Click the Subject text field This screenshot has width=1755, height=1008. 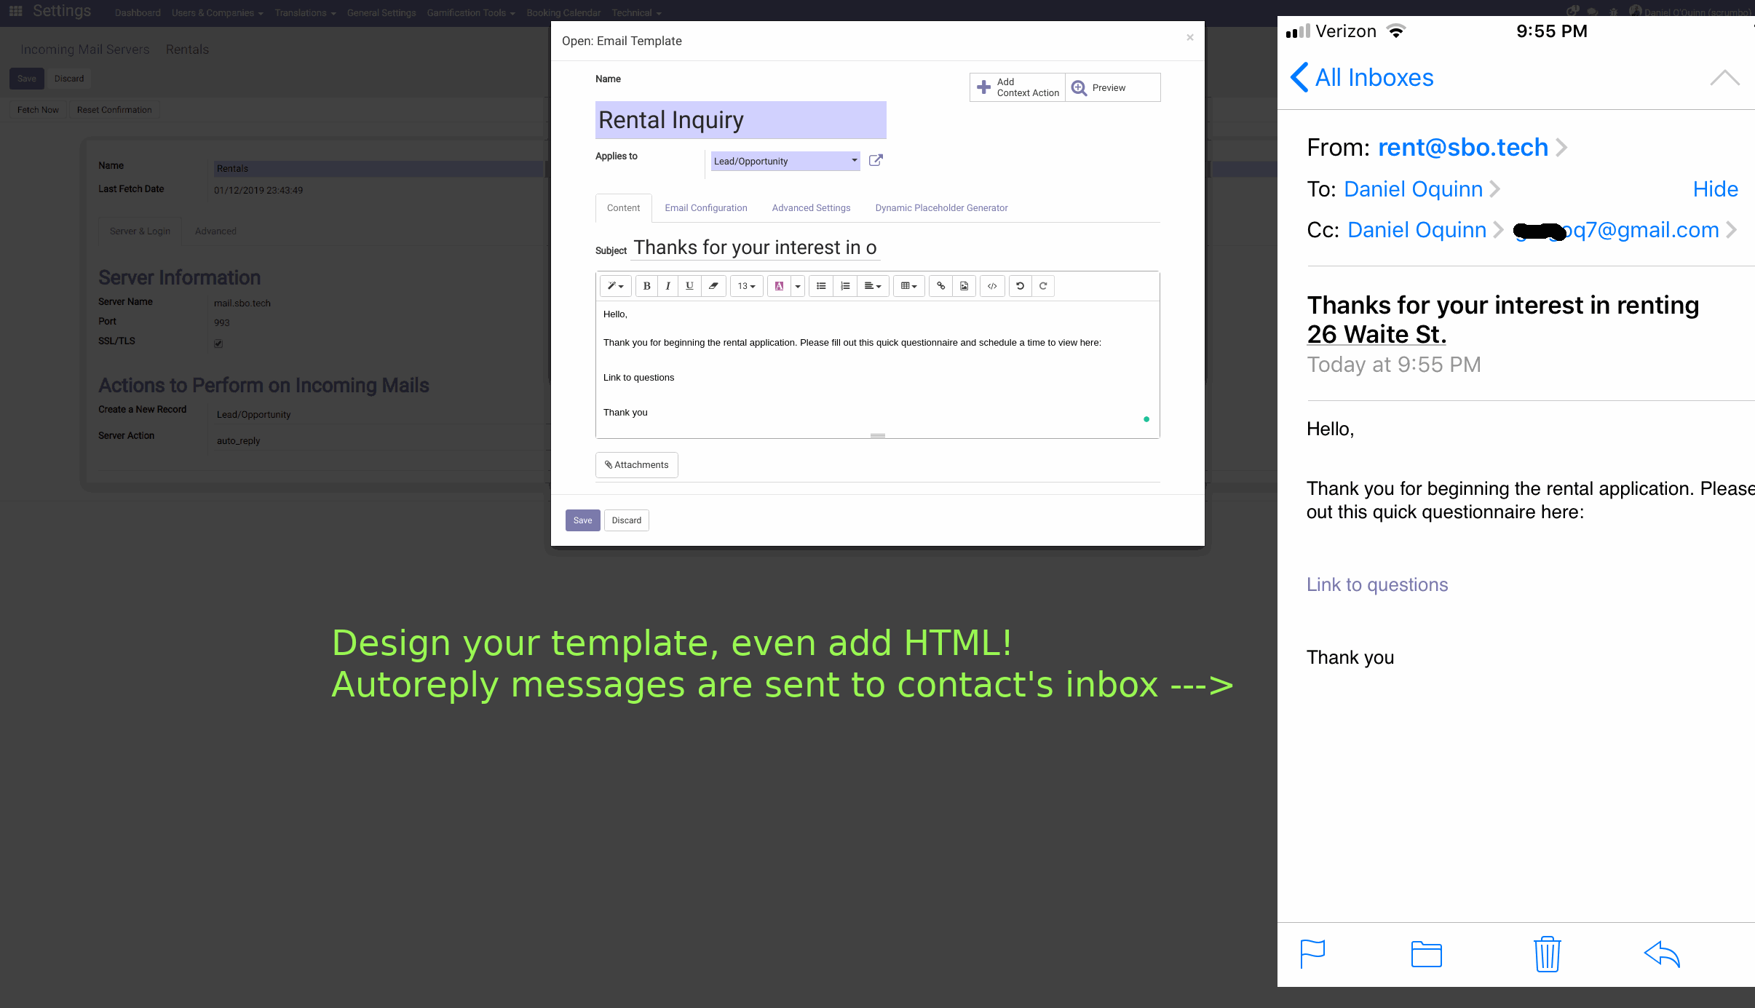(x=755, y=248)
